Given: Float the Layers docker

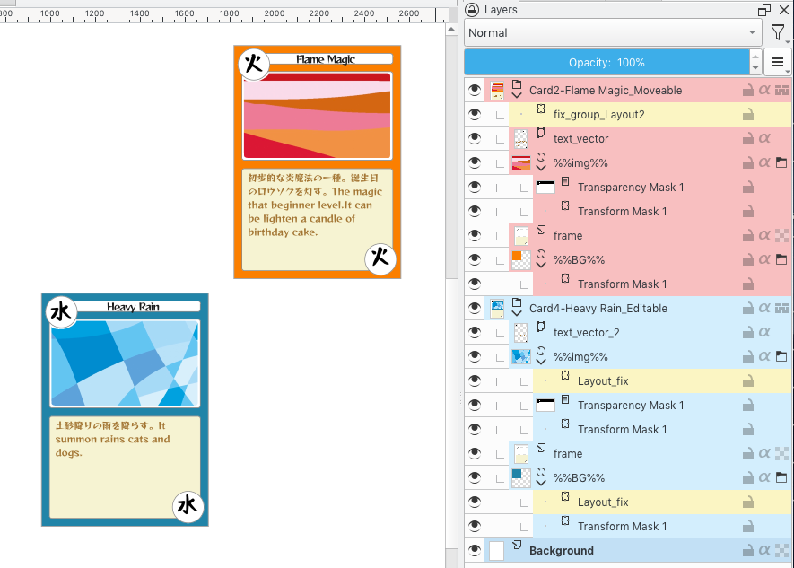Looking at the screenshot, I should pyautogui.click(x=763, y=9).
